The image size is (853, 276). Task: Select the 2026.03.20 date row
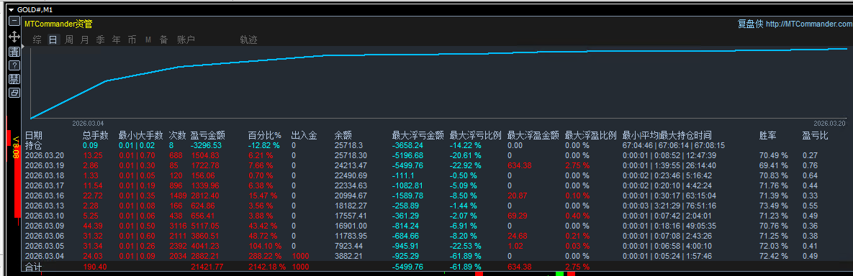(x=45, y=155)
